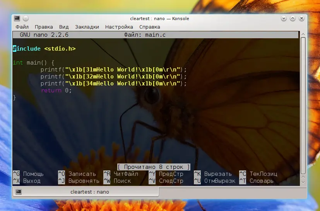Click the ^J Выровнять shortcut label
The width and height of the screenshot is (320, 211).
pos(79,181)
